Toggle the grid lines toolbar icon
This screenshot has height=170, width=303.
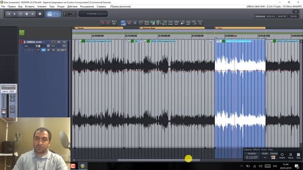point(135,23)
